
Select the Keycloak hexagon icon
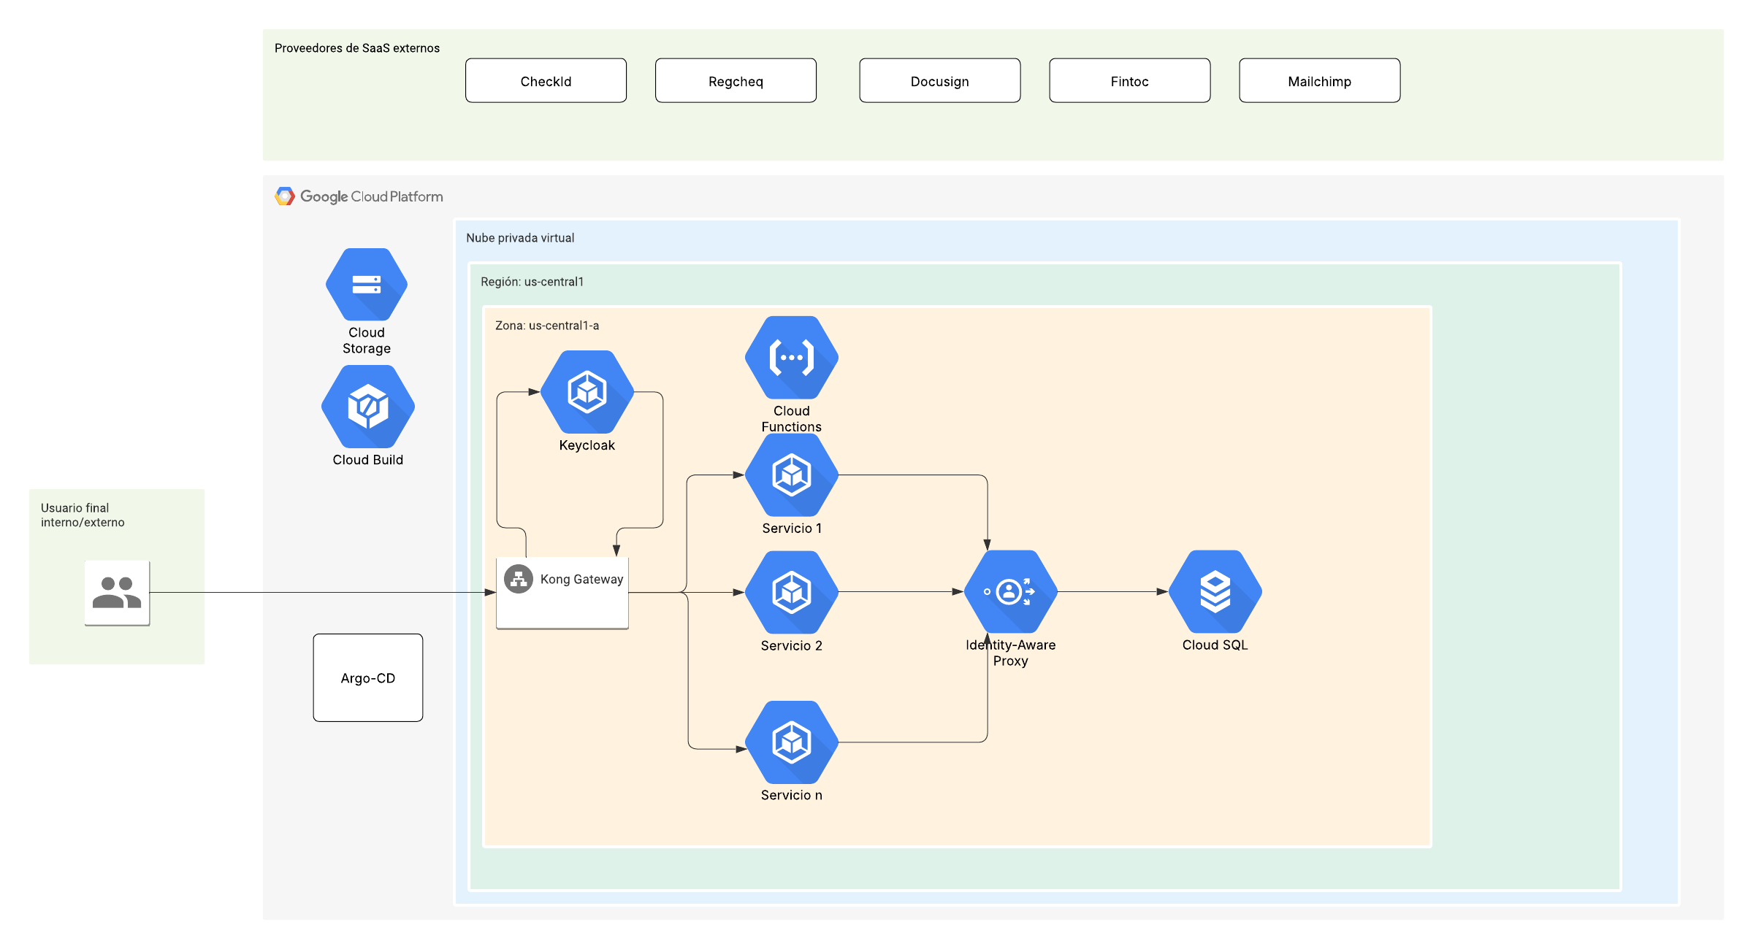(x=587, y=392)
